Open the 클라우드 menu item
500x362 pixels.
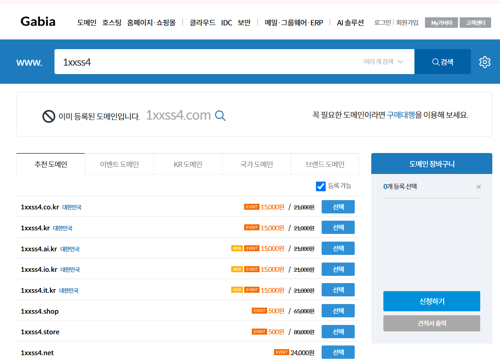202,23
